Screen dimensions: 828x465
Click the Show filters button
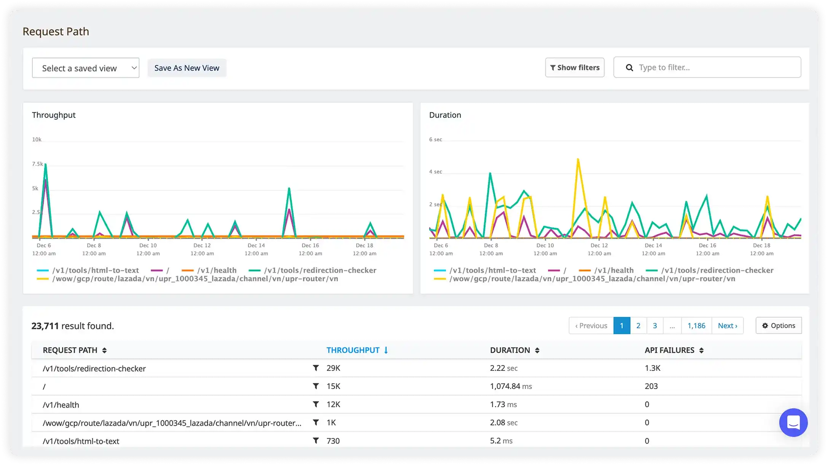pos(575,68)
